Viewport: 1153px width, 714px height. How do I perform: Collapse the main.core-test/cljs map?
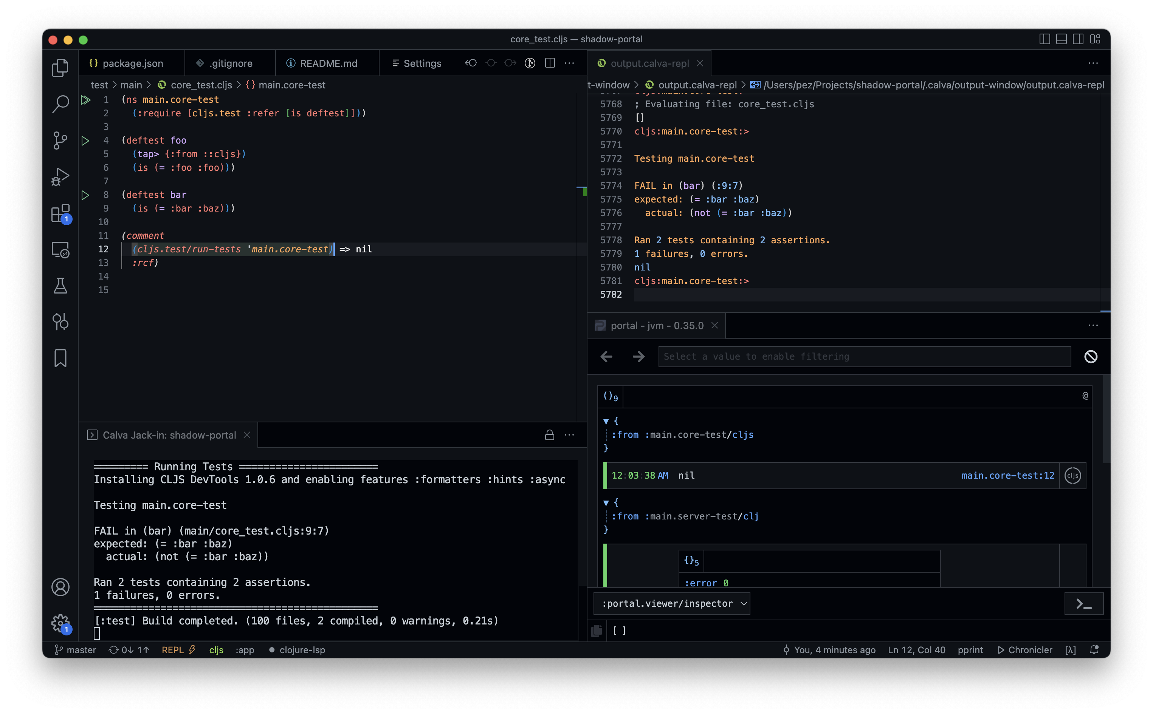[606, 421]
